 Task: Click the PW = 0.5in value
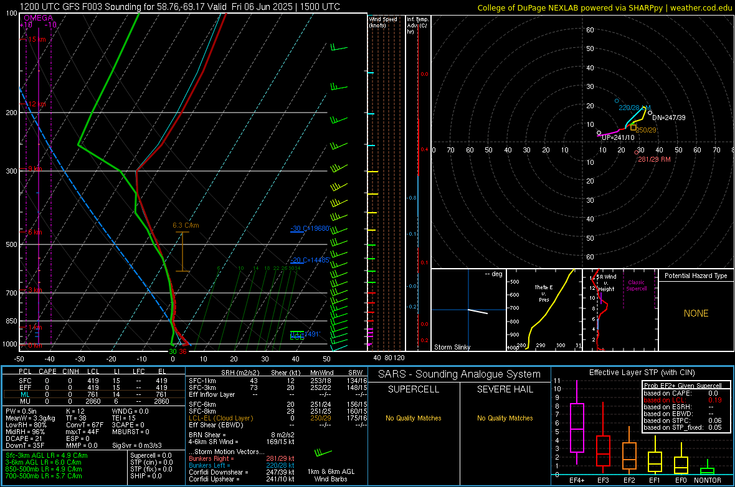coord(21,411)
